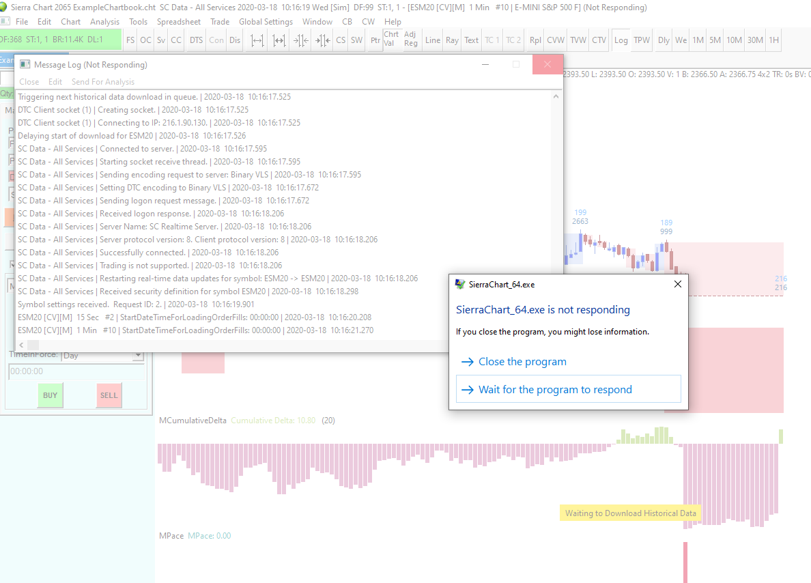The height and width of the screenshot is (583, 811).
Task: Open the Global Settings menu
Action: click(x=266, y=22)
